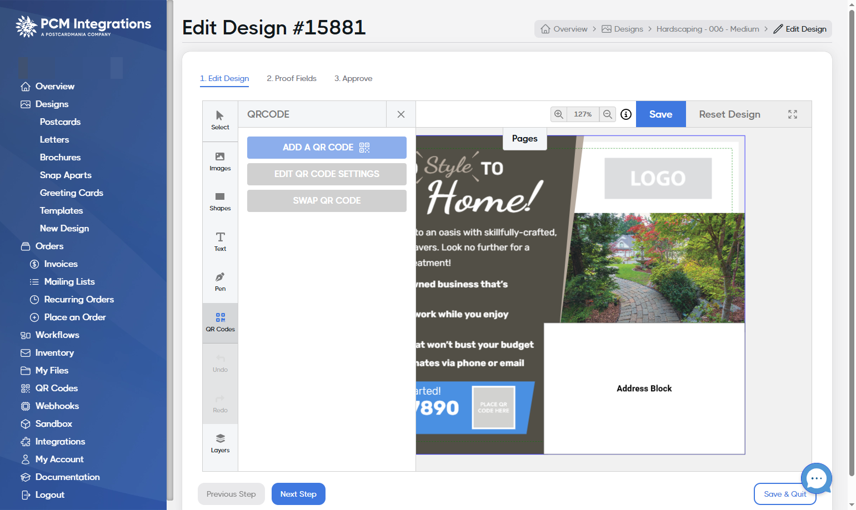This screenshot has height=510, width=856.
Task: Select the PLACE QR CODE HERE placeholder
Action: (x=494, y=407)
